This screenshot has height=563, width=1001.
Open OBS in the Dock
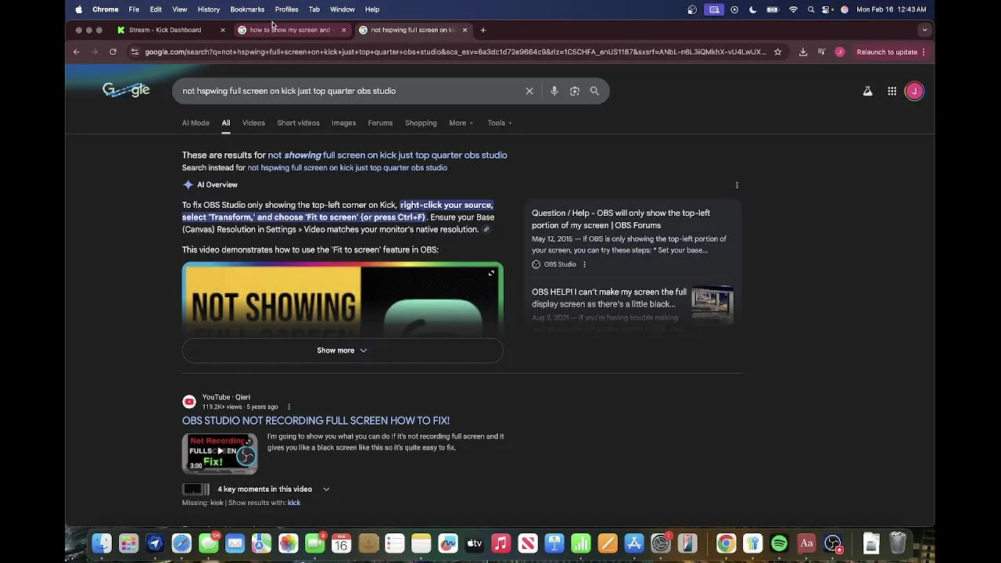click(833, 543)
